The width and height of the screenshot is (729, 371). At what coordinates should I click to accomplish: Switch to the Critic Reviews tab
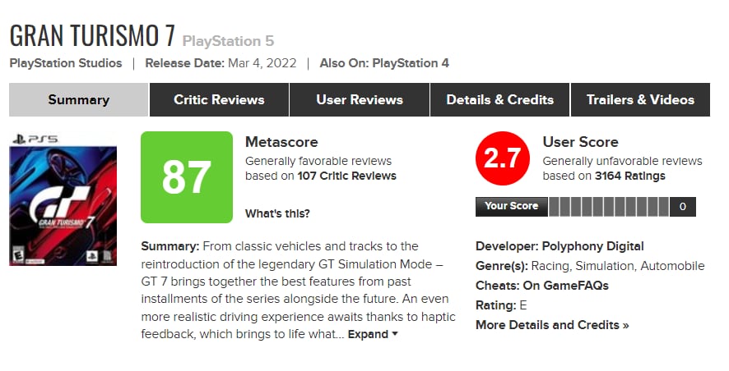(219, 100)
